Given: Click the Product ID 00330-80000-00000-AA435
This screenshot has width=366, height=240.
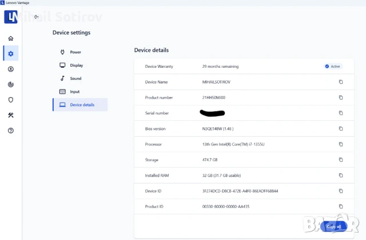Looking at the screenshot, I should (226, 206).
